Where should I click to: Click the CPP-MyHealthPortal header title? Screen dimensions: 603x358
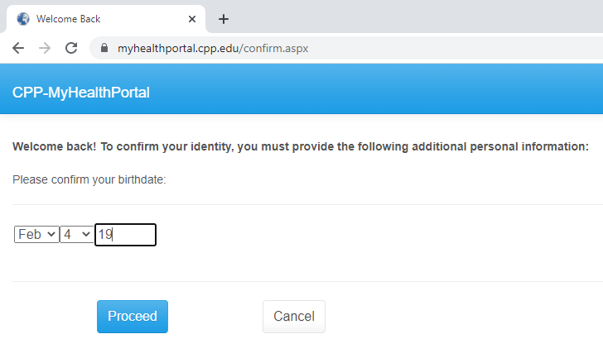[x=81, y=93]
